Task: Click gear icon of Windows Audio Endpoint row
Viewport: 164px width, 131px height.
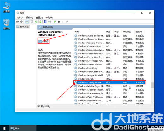Action: (x=76, y=36)
